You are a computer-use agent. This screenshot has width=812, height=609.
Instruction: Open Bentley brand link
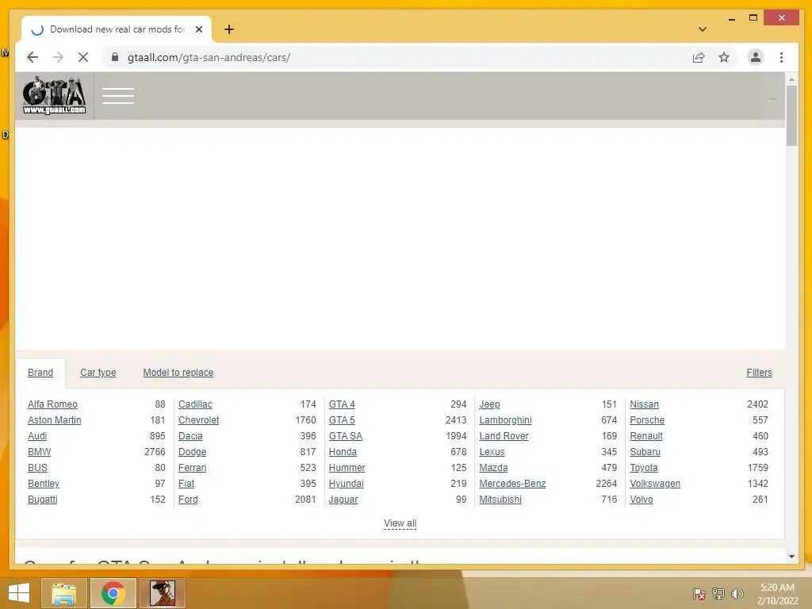pyautogui.click(x=44, y=484)
